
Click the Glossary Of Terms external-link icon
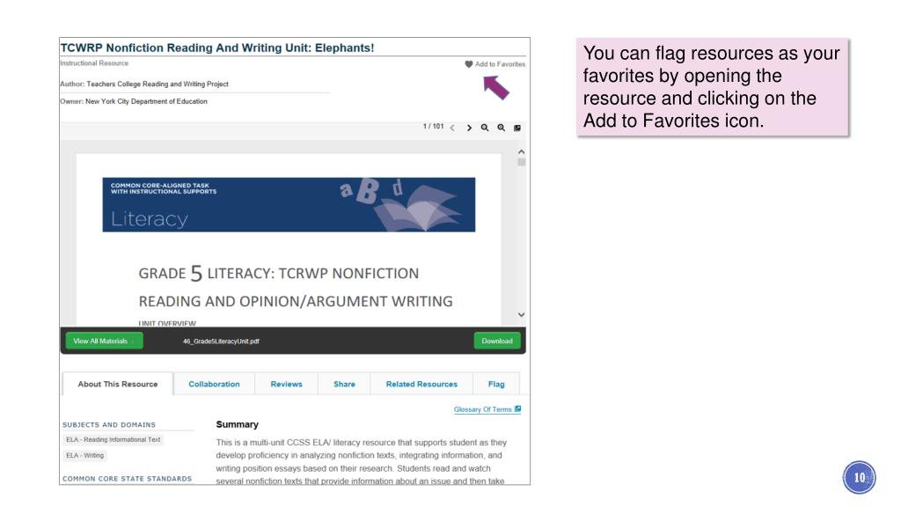[x=517, y=408]
